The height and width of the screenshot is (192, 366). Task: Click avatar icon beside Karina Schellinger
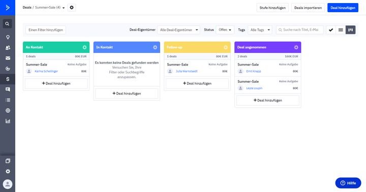click(29, 71)
